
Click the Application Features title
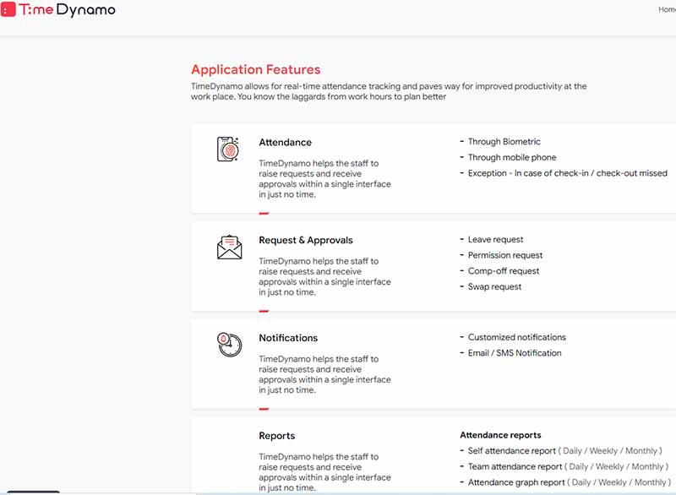(255, 70)
